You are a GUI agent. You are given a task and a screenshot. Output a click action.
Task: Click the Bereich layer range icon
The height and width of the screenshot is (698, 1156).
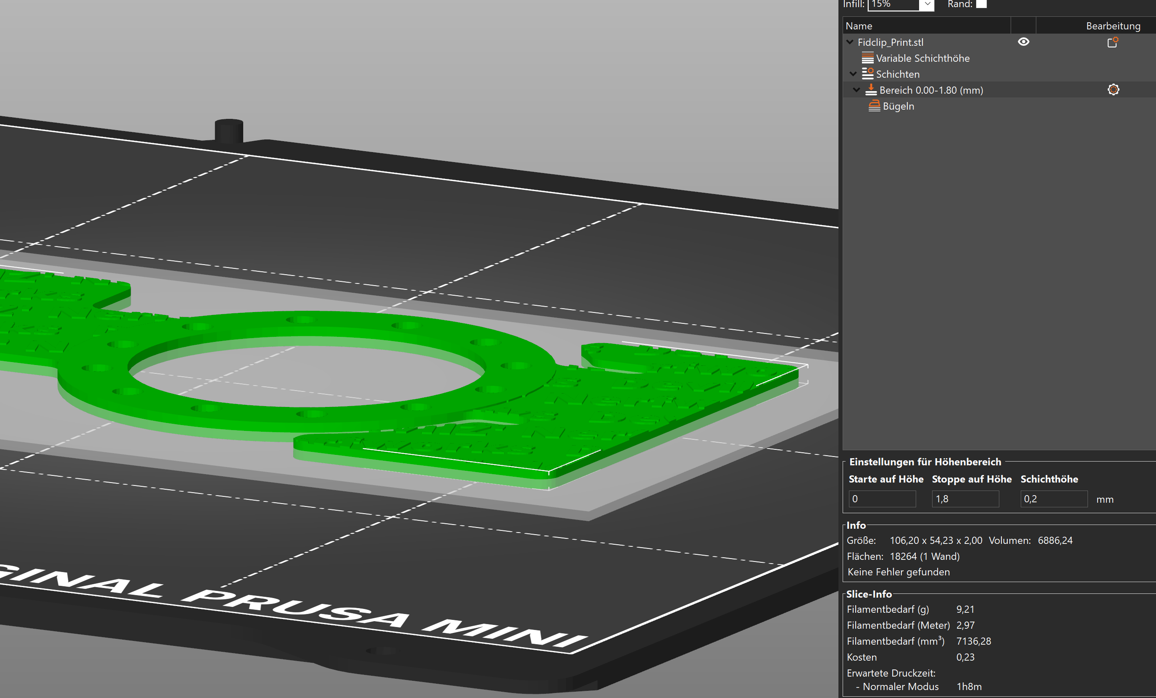tap(871, 89)
